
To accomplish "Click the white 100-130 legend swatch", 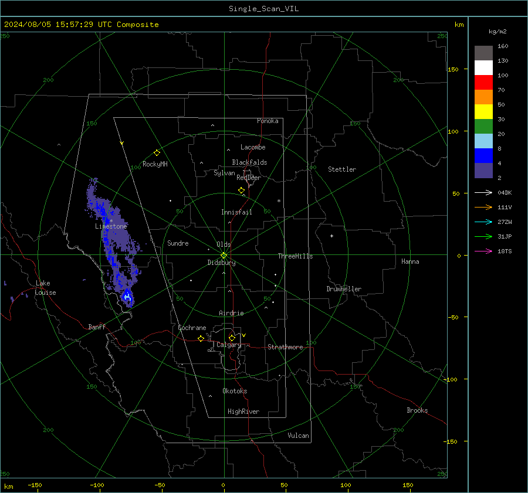I will click(x=483, y=68).
